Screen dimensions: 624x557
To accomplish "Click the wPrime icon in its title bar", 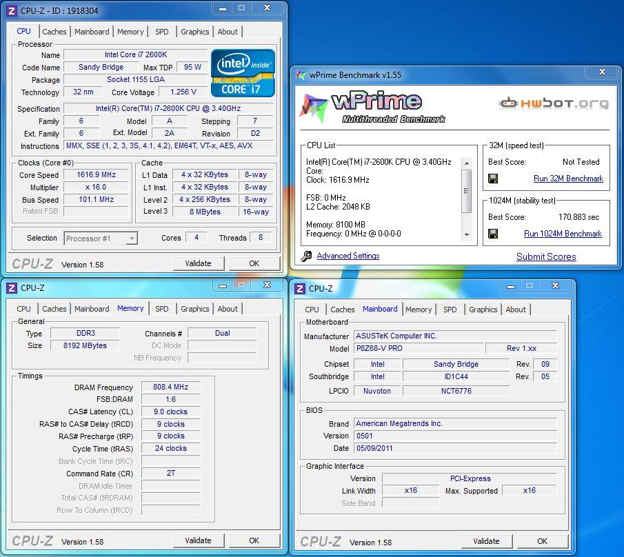I will [x=301, y=74].
